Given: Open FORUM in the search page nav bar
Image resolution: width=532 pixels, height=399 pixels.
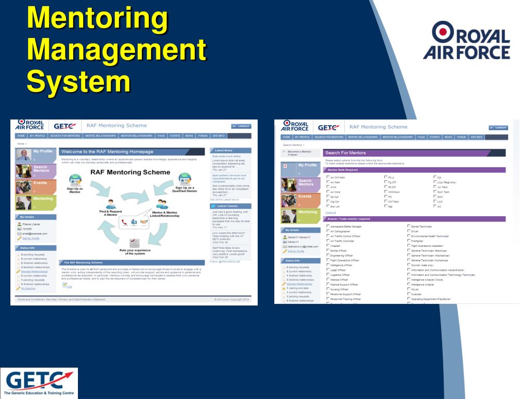Looking at the screenshot, I should [461, 137].
